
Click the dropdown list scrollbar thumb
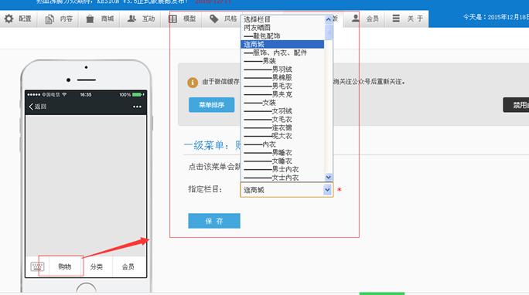328,32
